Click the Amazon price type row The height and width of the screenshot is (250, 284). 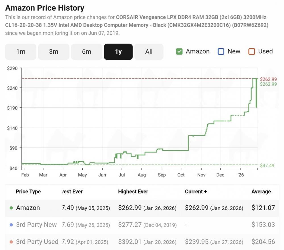pyautogui.click(x=28, y=208)
